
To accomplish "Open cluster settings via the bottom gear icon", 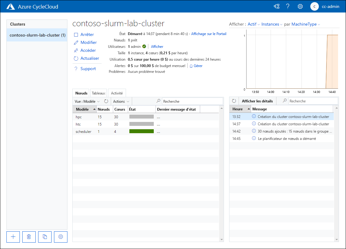I will point(60,237).
